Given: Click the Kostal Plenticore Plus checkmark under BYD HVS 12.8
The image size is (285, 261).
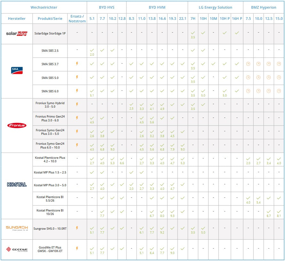Looking at the screenshot, I should 122,158.
